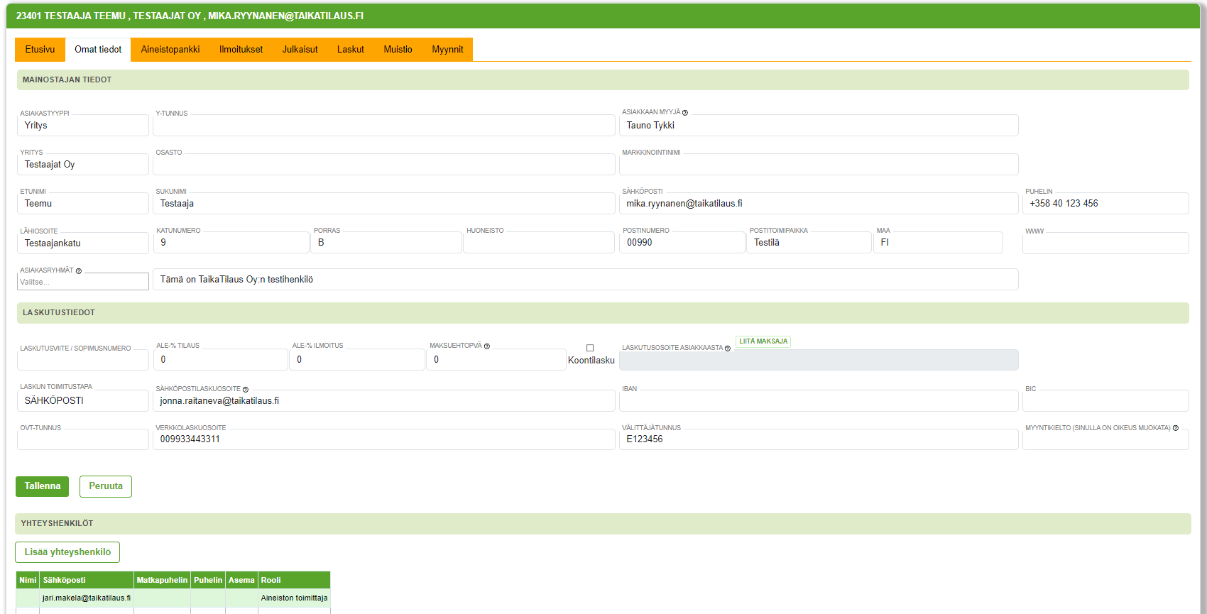The image size is (1207, 614).
Task: Click the Ale-% ilmoitus field
Action: pos(356,360)
